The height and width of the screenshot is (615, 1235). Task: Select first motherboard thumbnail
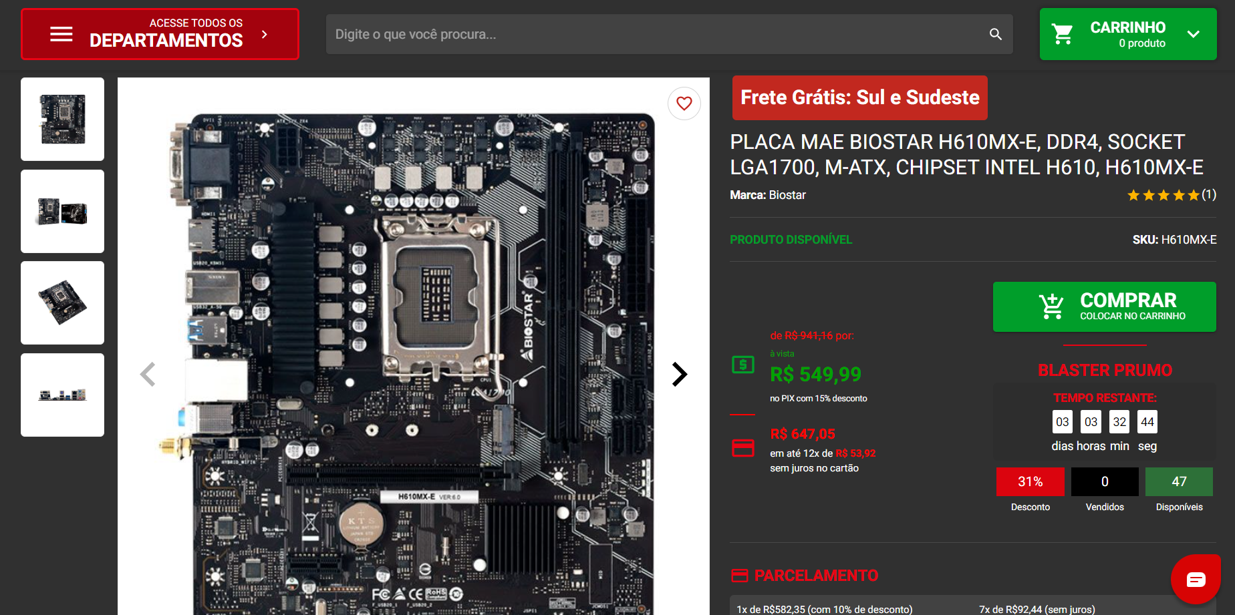point(62,119)
